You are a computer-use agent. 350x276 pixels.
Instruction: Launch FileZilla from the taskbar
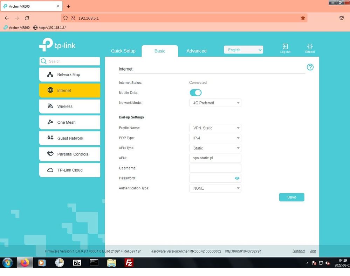click(129, 262)
